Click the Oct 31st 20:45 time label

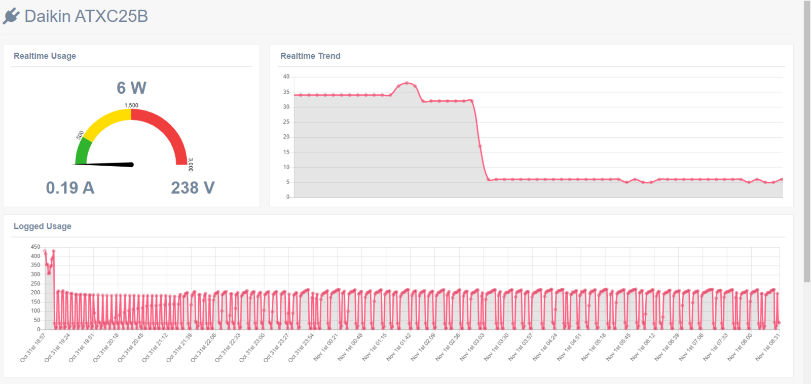131,348
